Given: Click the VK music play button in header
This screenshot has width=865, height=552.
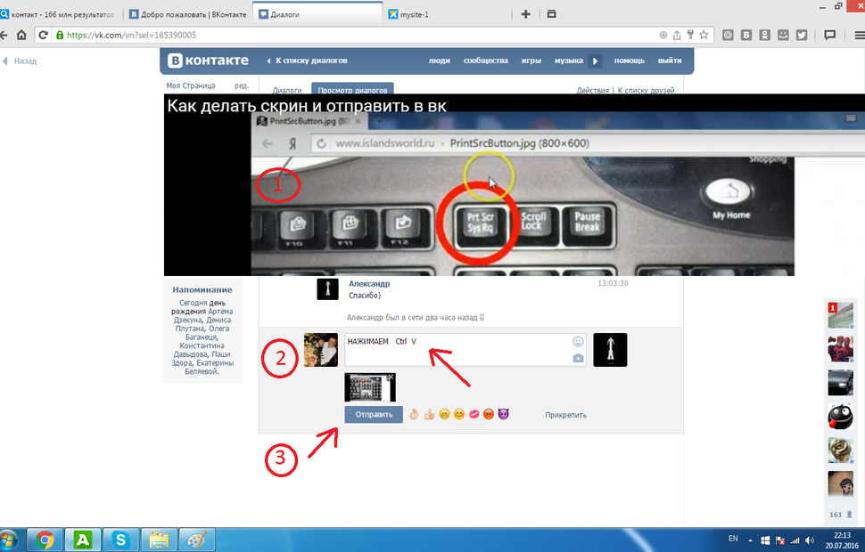Looking at the screenshot, I should coord(595,61).
